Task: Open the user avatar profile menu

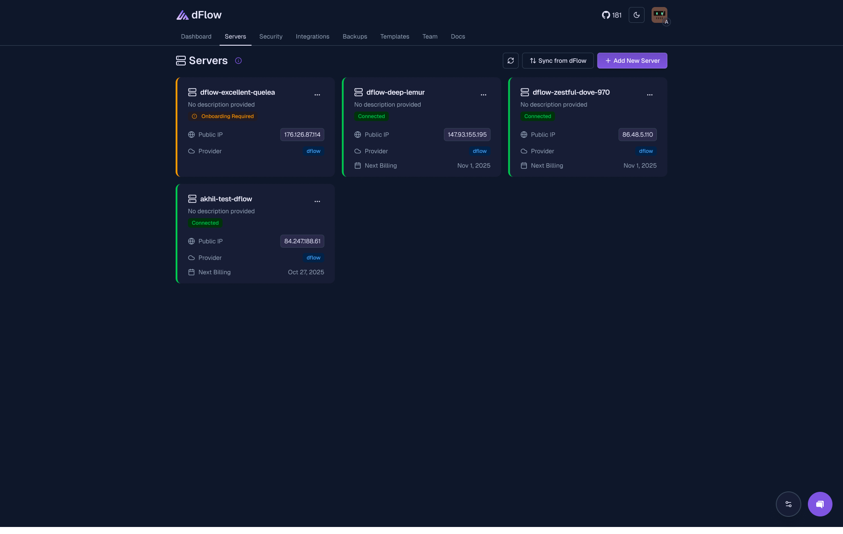Action: coord(659,15)
